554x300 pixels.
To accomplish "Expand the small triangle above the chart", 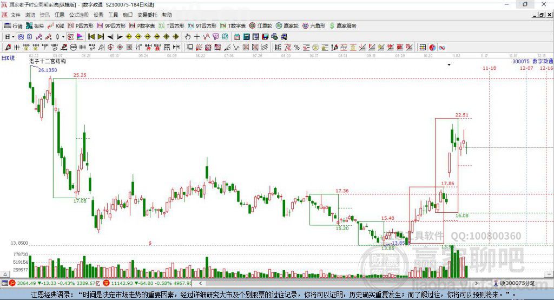I will (449, 65).
